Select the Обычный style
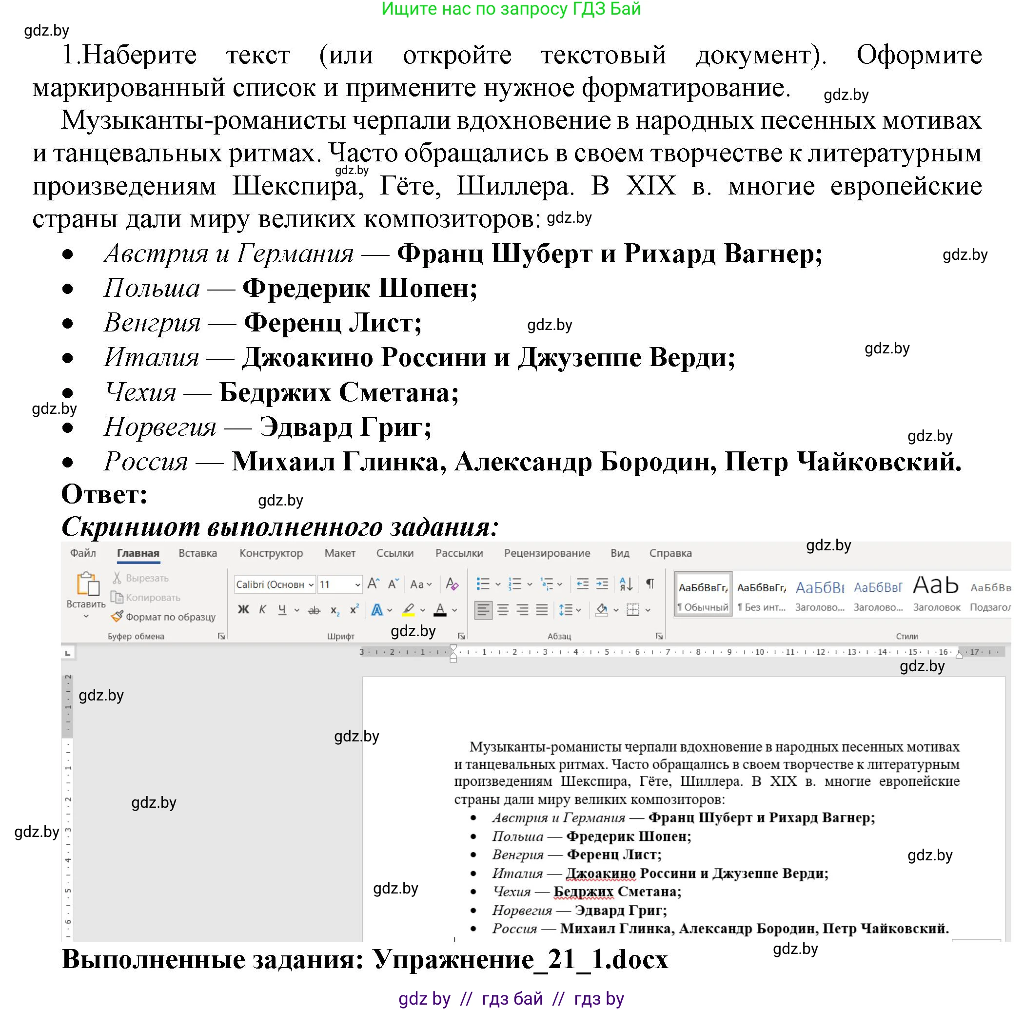This screenshot has height=1010, width=1024. point(702,595)
